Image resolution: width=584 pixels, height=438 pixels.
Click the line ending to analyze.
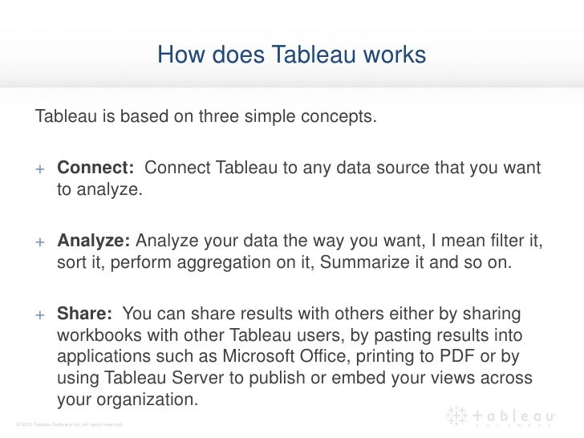click(x=99, y=189)
